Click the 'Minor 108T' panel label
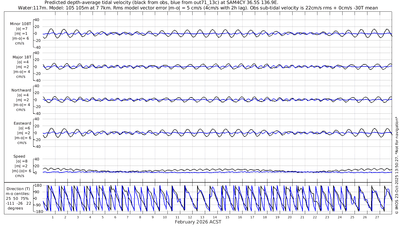Viewport: 400px width, 228px height. click(x=21, y=24)
